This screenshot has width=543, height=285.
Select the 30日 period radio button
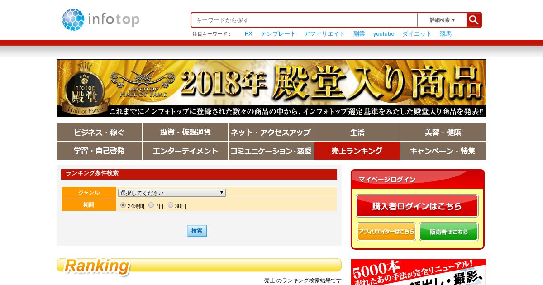171,205
